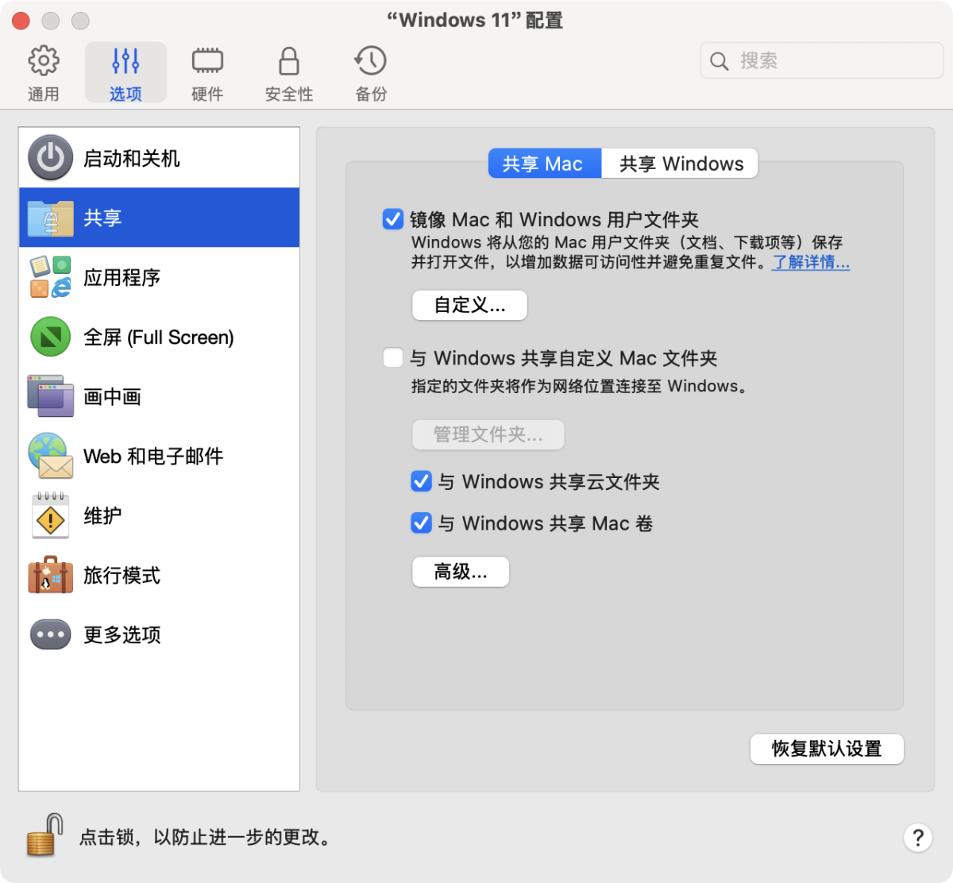953x883 pixels.
Task: Click 恢复默认设置 button
Action: pyautogui.click(x=827, y=749)
